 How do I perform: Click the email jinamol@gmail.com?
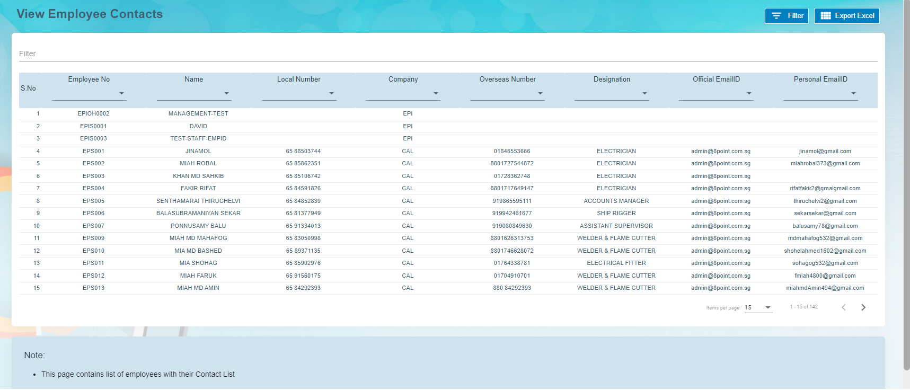pyautogui.click(x=825, y=151)
